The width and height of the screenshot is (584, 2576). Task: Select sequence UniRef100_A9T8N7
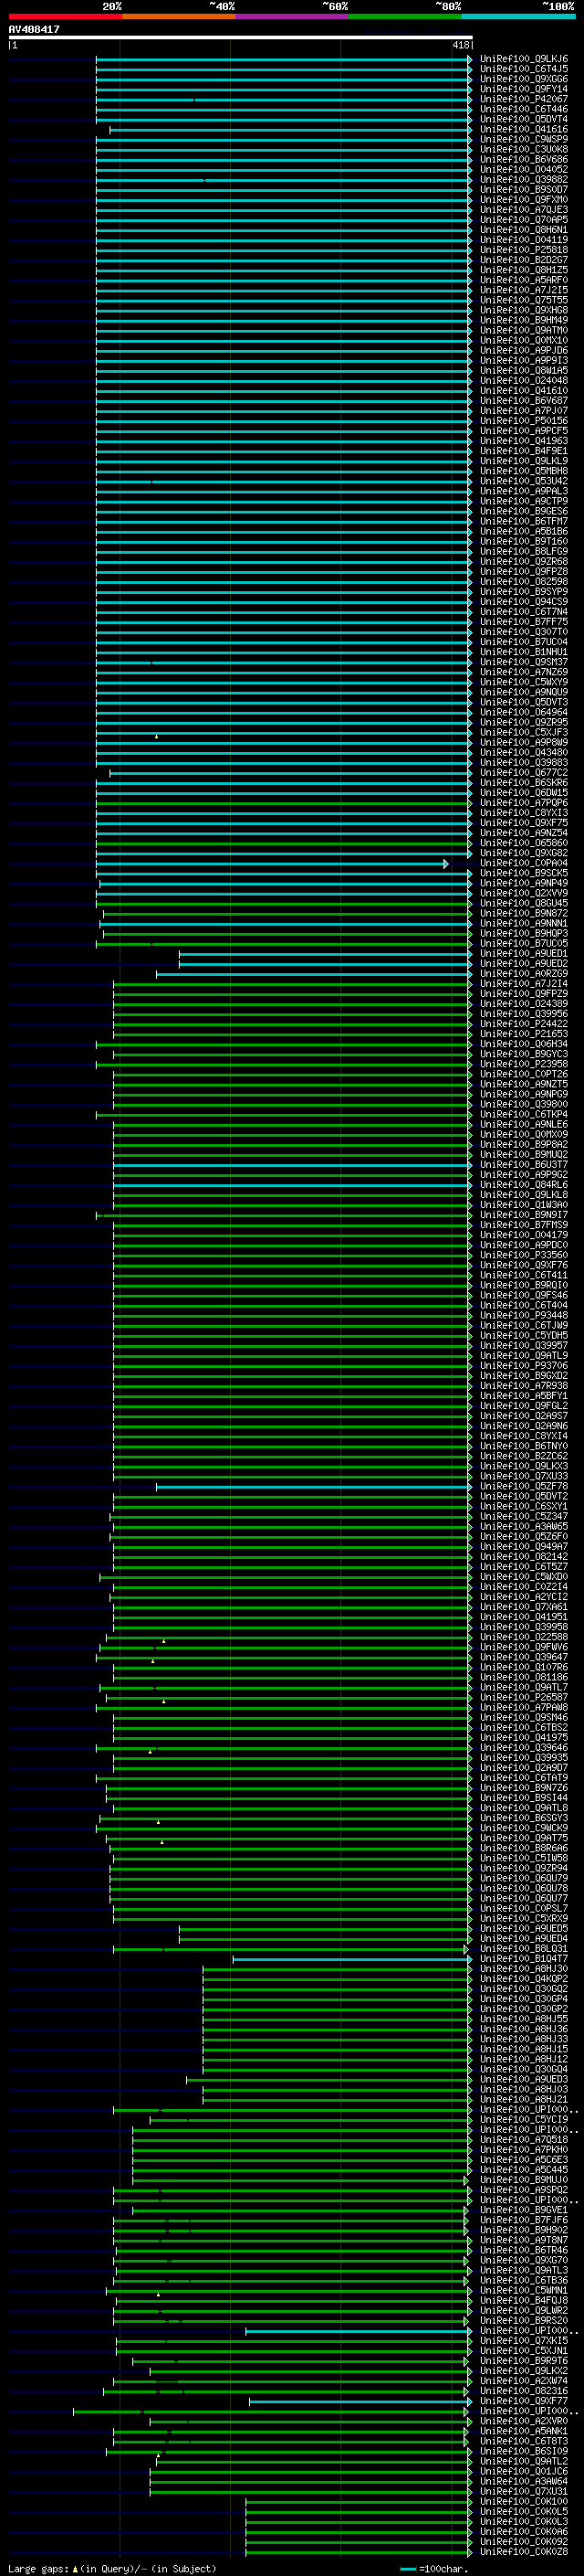[524, 2239]
